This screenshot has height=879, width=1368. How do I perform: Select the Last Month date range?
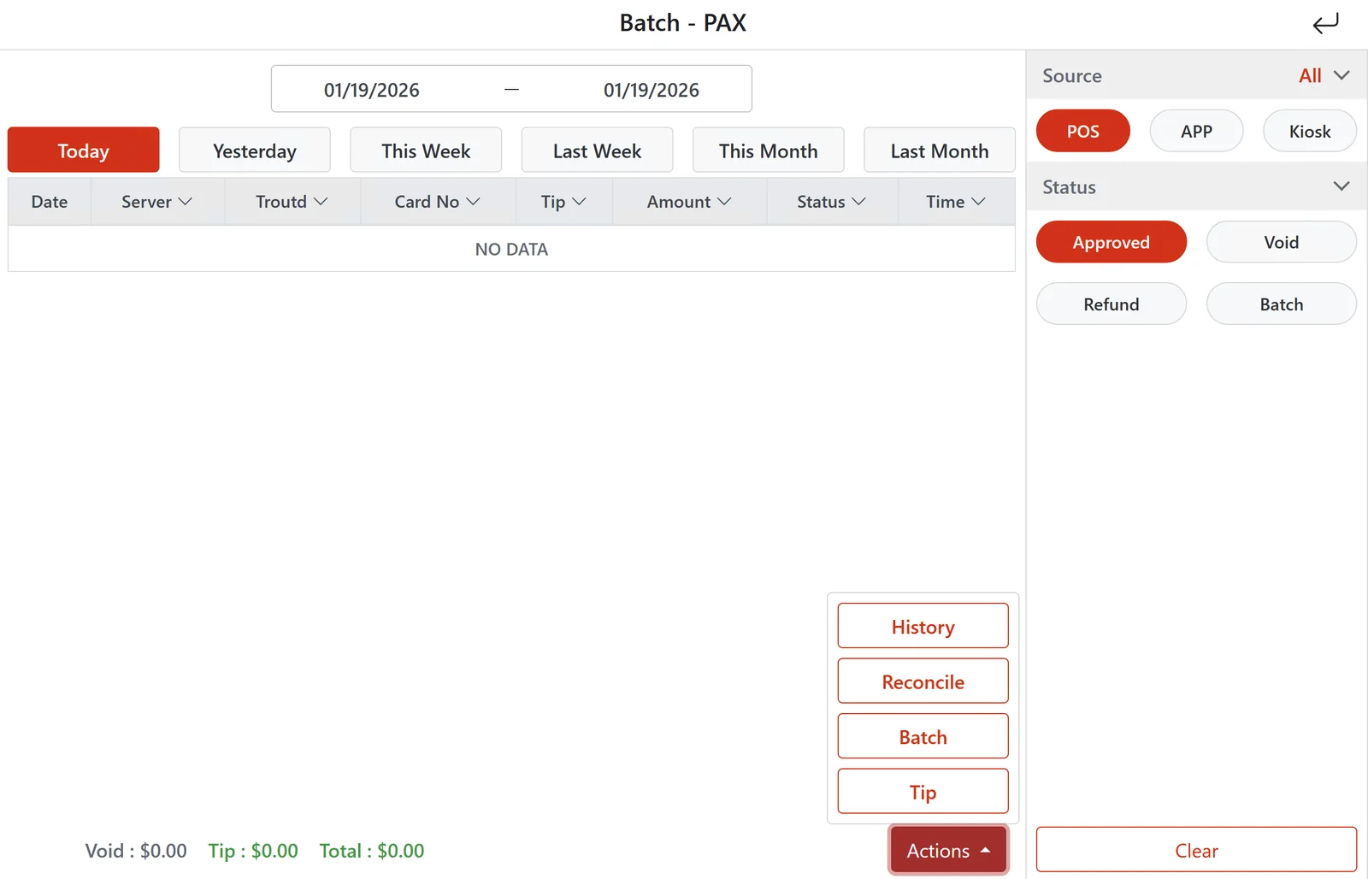pos(940,150)
